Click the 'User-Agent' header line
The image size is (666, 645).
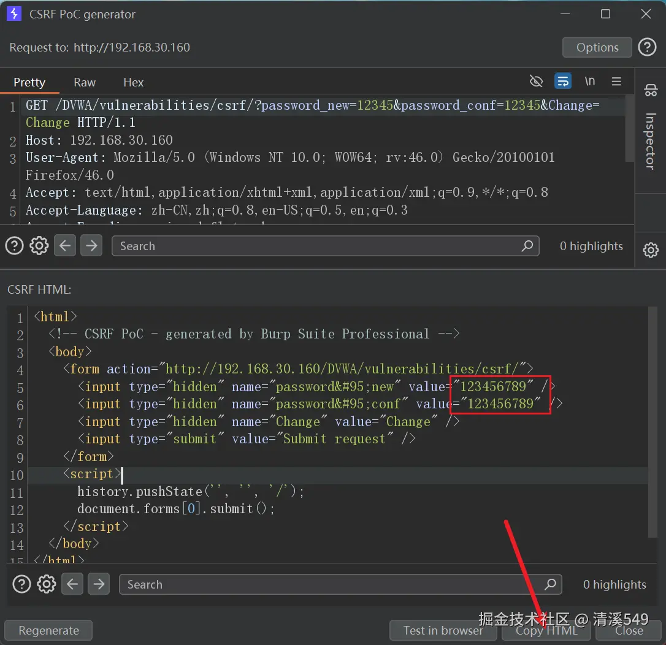290,166
